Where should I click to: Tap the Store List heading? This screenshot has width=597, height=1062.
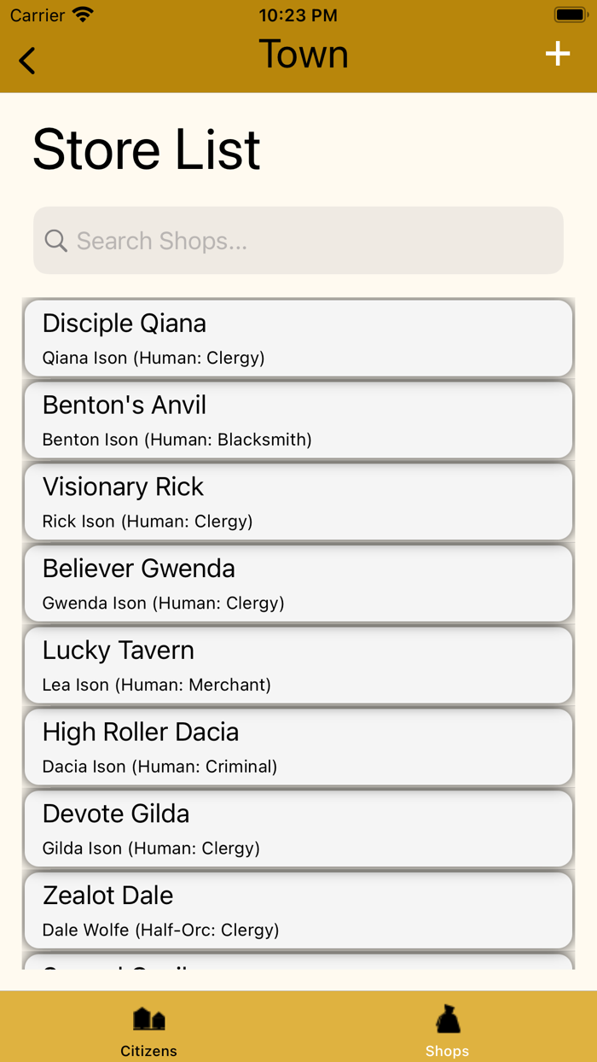click(147, 150)
